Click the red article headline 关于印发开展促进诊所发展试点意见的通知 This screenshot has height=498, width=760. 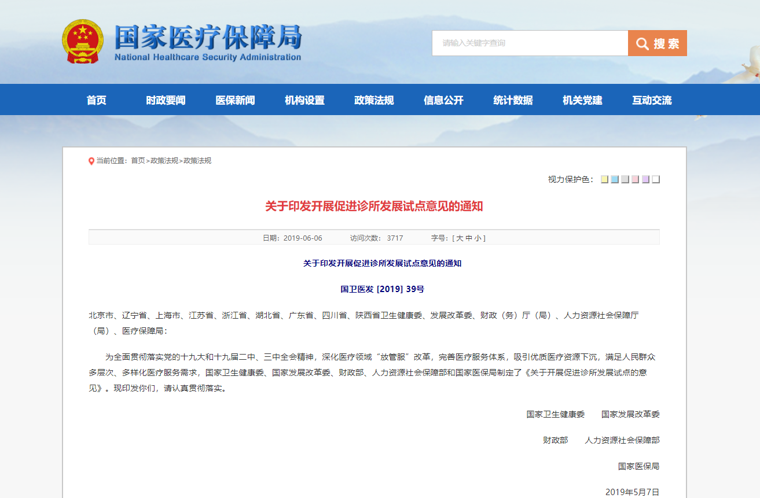click(x=374, y=206)
